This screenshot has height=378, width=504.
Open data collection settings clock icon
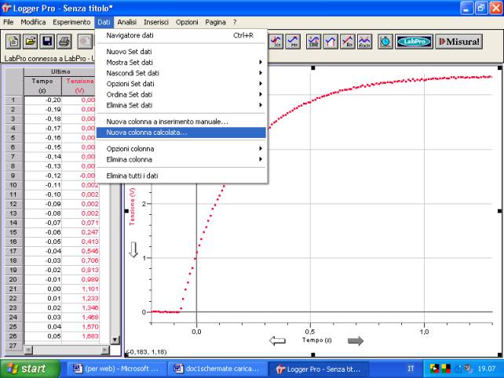(x=385, y=42)
